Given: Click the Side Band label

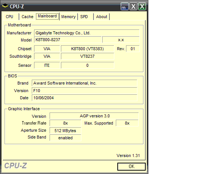Looking at the screenshot, I should [37, 137].
